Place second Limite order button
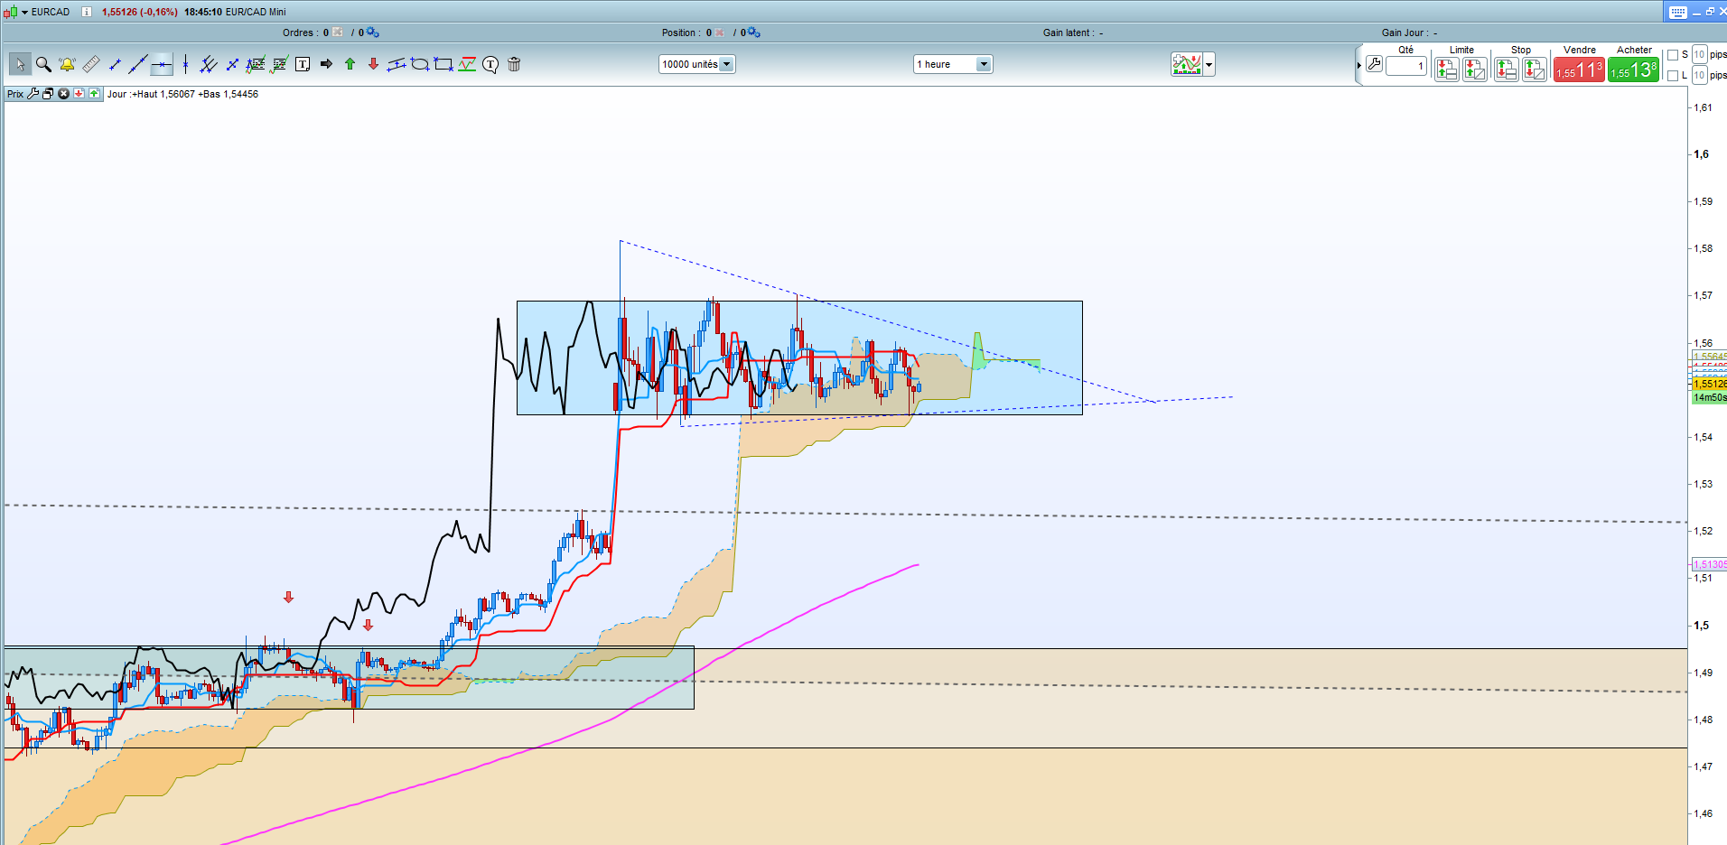This screenshot has width=1727, height=845. click(x=1475, y=70)
